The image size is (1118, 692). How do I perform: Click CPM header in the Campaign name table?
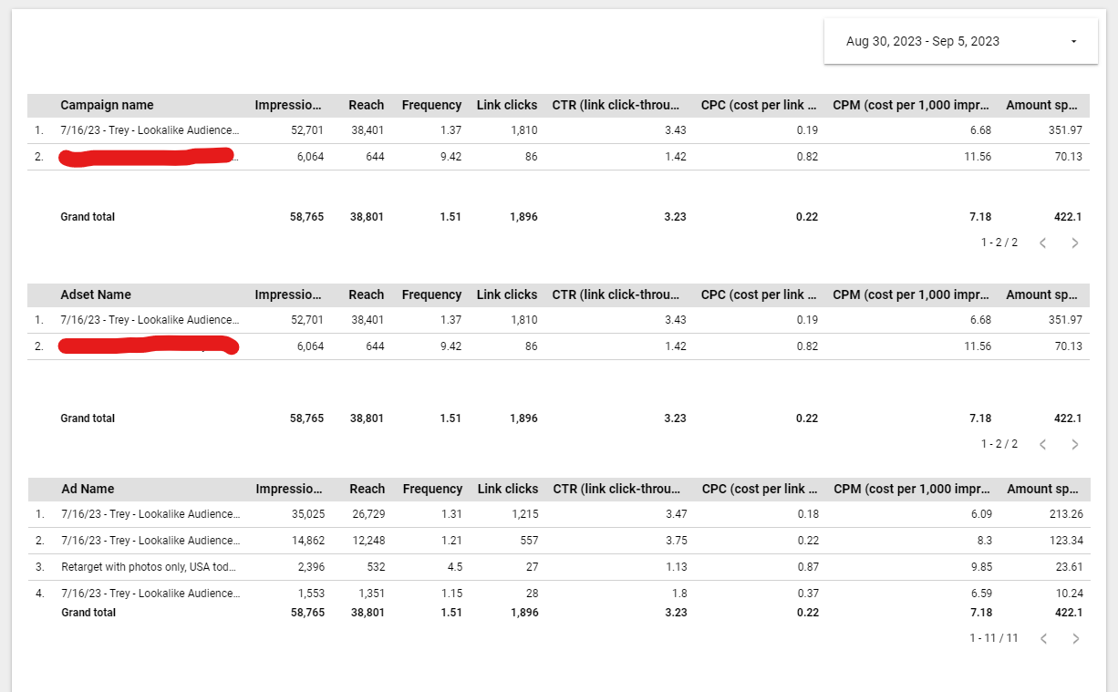tap(911, 105)
